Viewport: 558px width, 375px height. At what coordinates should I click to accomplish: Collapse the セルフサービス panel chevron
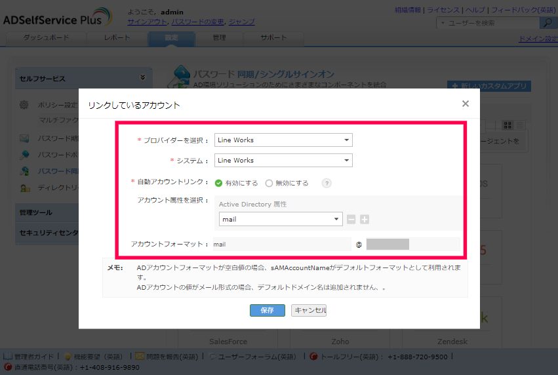pyautogui.click(x=143, y=77)
